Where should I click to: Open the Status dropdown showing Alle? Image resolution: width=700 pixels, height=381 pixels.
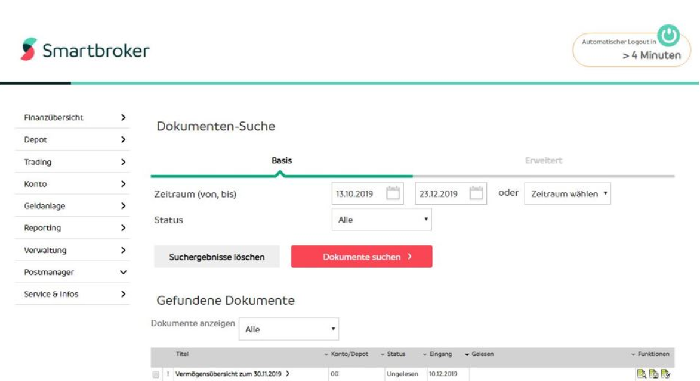point(382,220)
